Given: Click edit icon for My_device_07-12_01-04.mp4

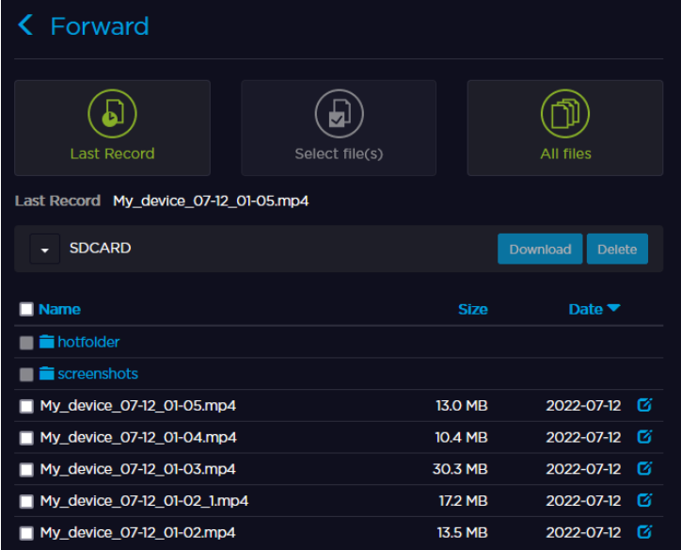Looking at the screenshot, I should click(644, 437).
